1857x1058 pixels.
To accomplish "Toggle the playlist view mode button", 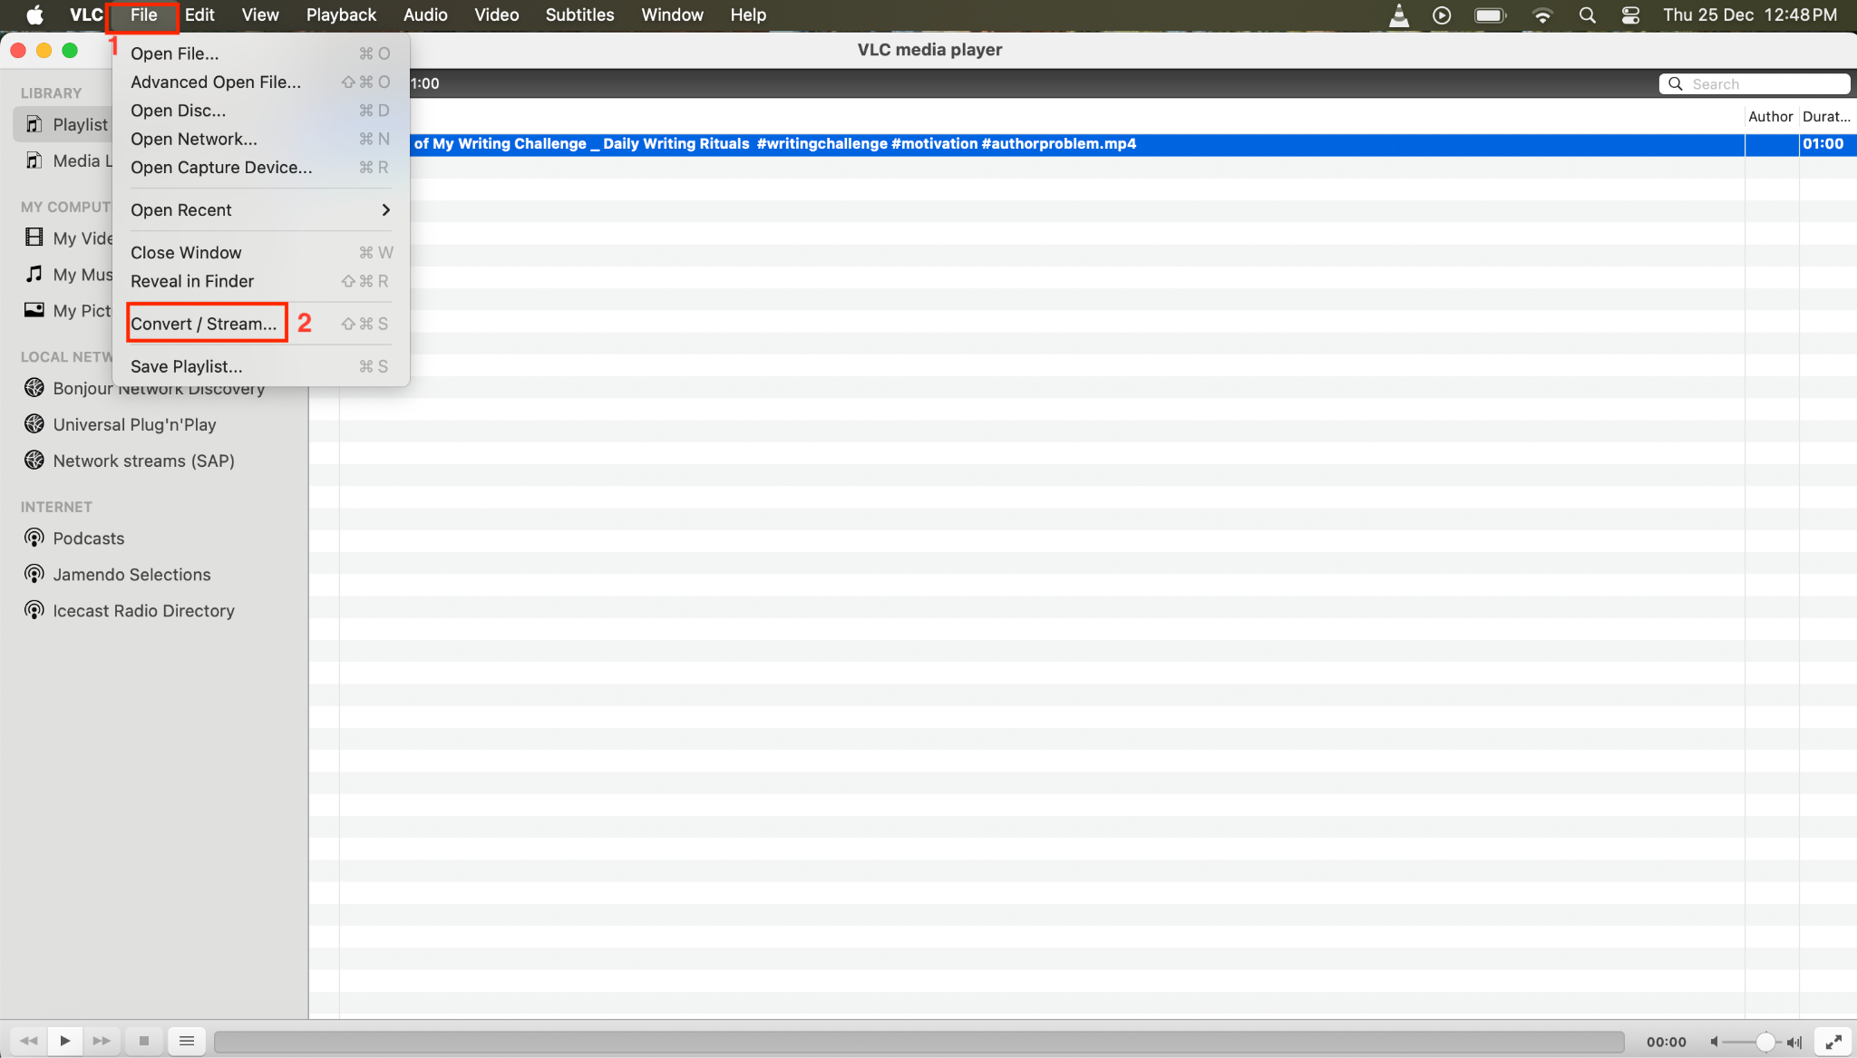I will tap(187, 1041).
